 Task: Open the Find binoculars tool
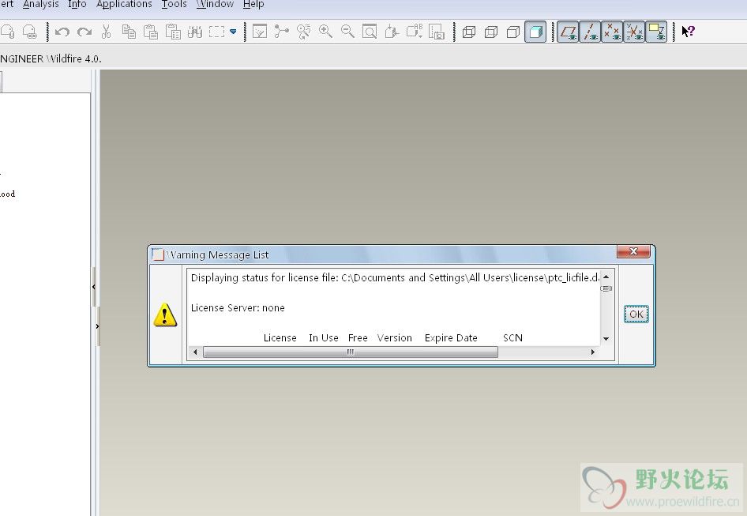point(195,32)
